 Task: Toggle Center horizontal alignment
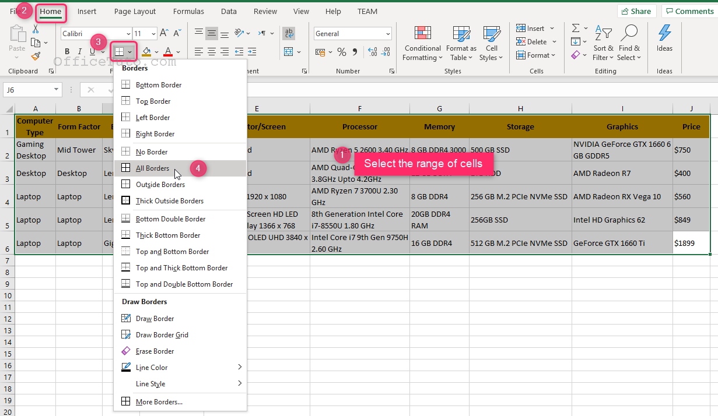point(212,51)
